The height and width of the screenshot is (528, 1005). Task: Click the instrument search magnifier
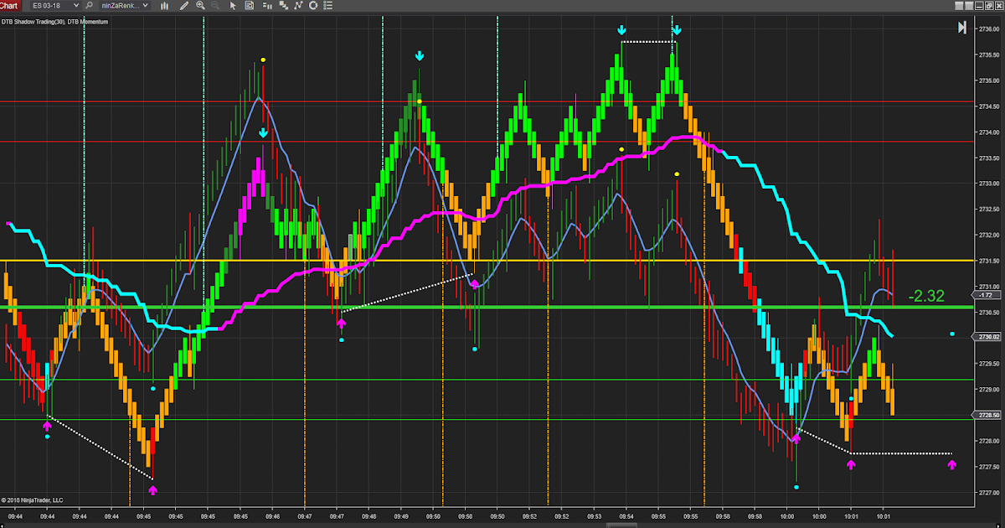[89, 6]
